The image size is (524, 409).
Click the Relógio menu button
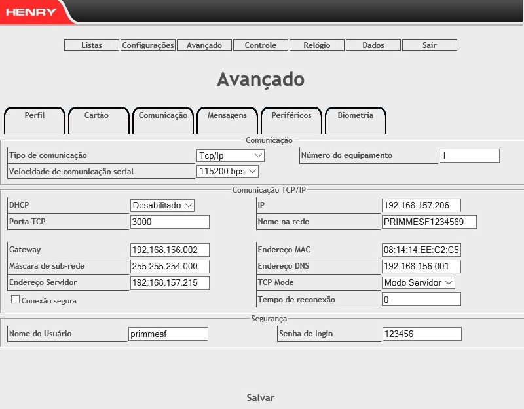pyautogui.click(x=317, y=46)
